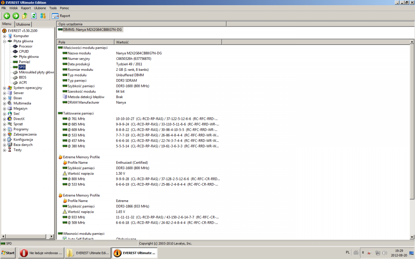
Task: Open the Plik menu
Action: [4, 8]
